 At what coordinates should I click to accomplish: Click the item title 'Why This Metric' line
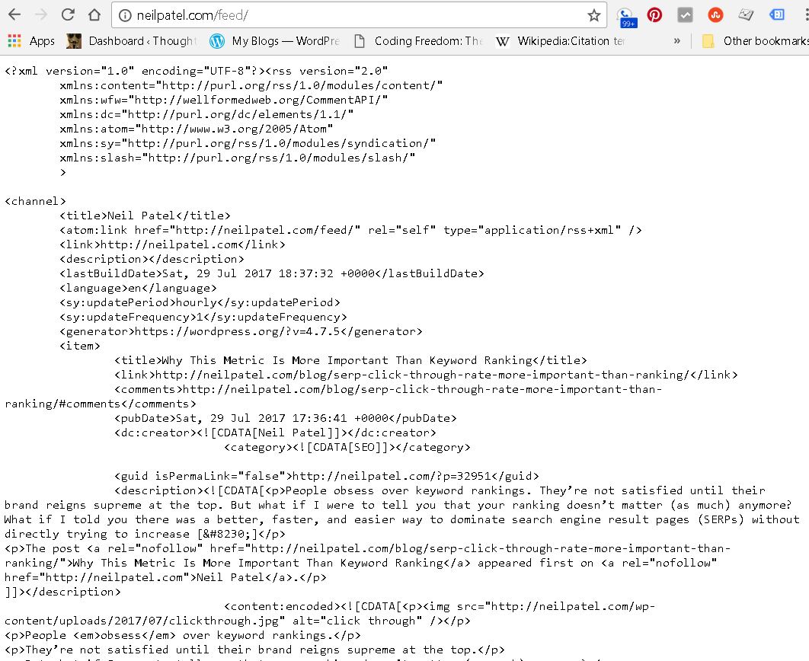351,360
